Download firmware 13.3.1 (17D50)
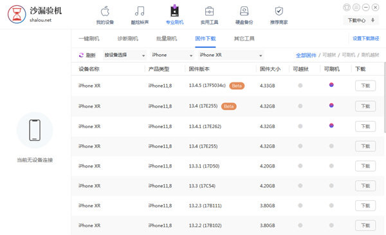The width and height of the screenshot is (386, 235). [365, 166]
